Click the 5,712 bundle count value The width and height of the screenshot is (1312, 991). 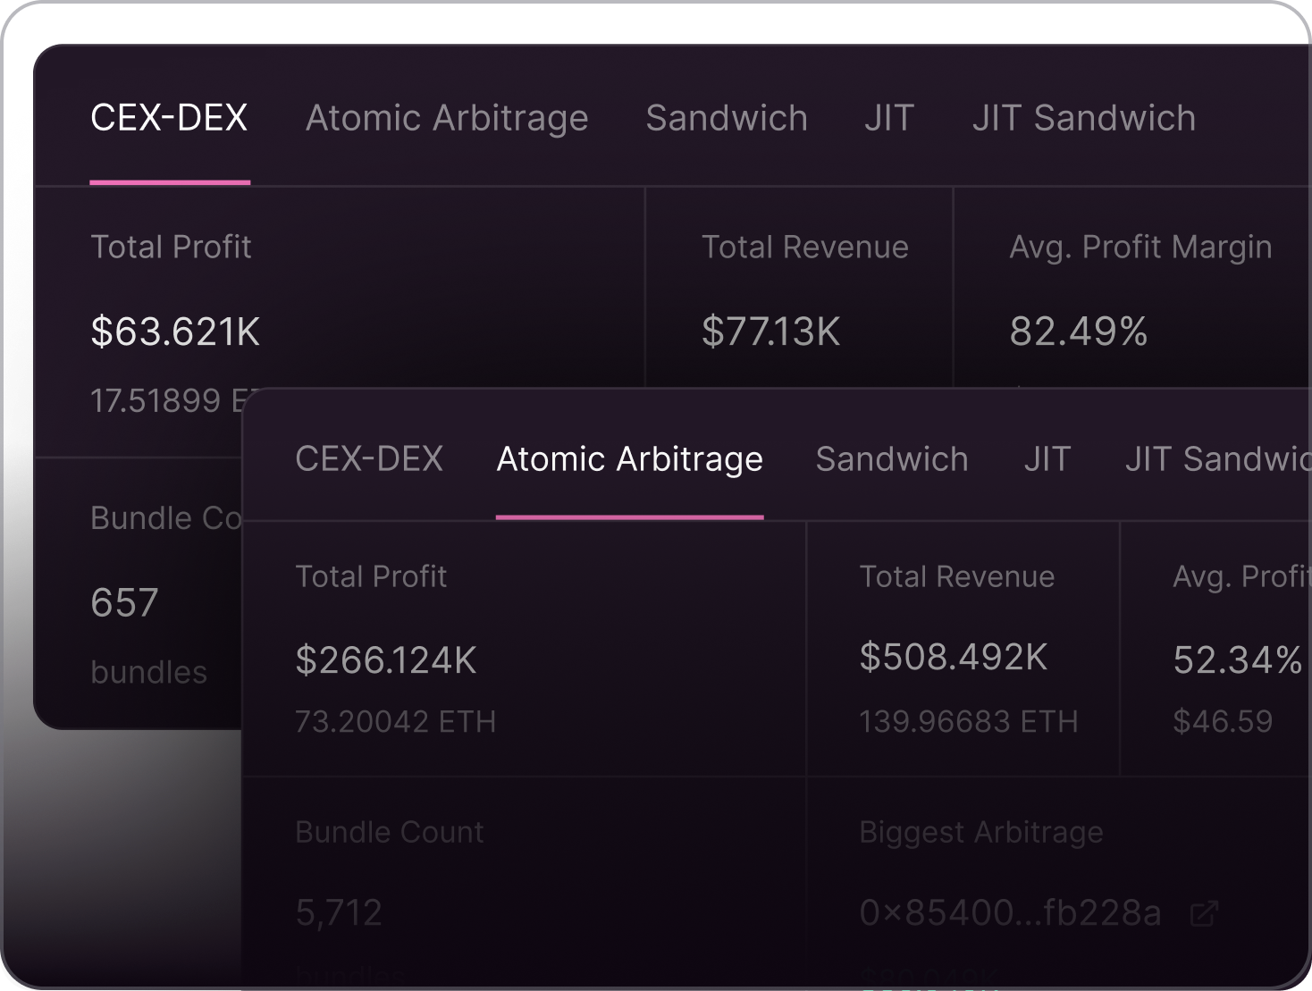click(x=339, y=913)
